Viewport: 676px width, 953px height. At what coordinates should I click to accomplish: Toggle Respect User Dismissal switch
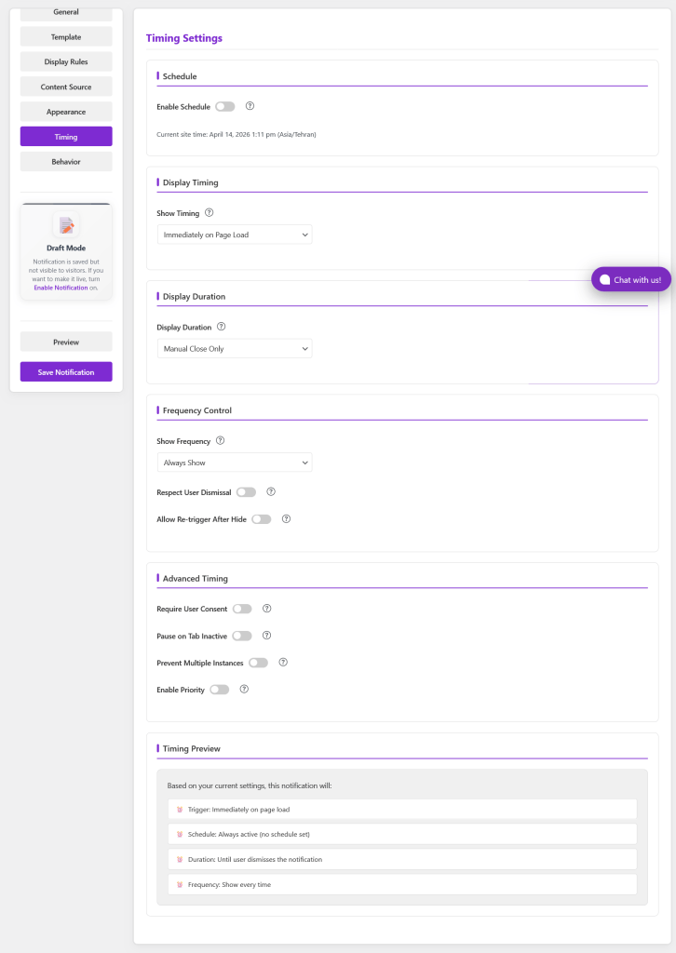click(x=246, y=492)
